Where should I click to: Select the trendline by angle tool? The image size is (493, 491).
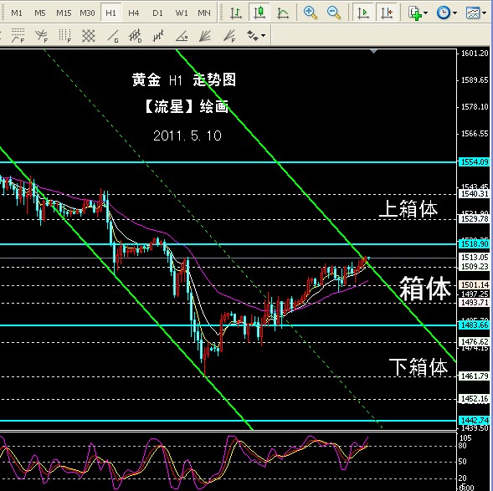point(182,36)
